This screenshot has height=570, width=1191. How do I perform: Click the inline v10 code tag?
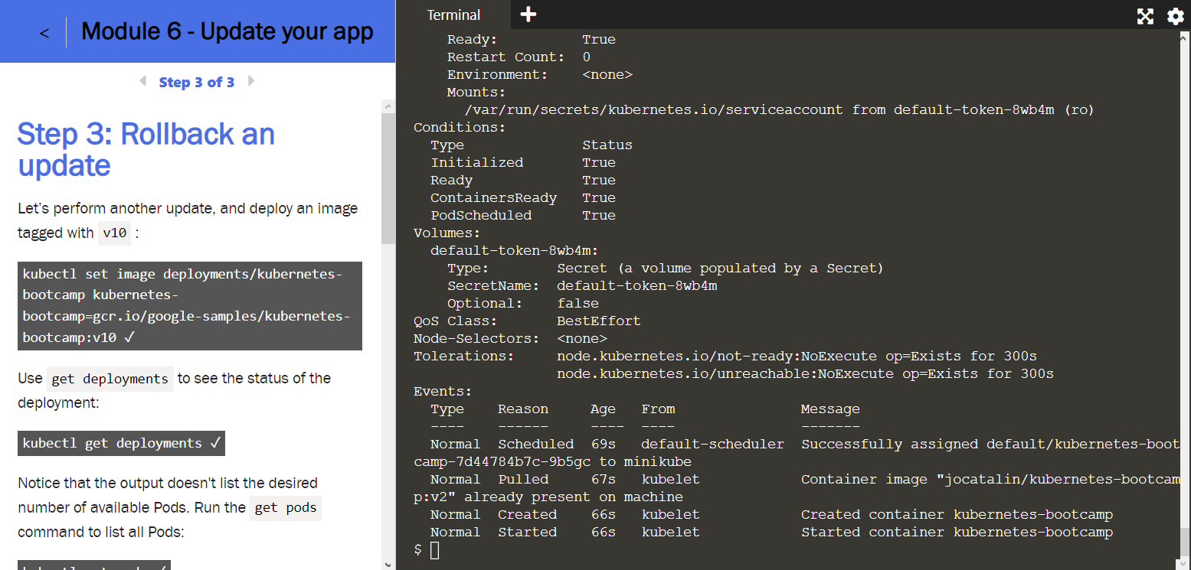pyautogui.click(x=115, y=233)
